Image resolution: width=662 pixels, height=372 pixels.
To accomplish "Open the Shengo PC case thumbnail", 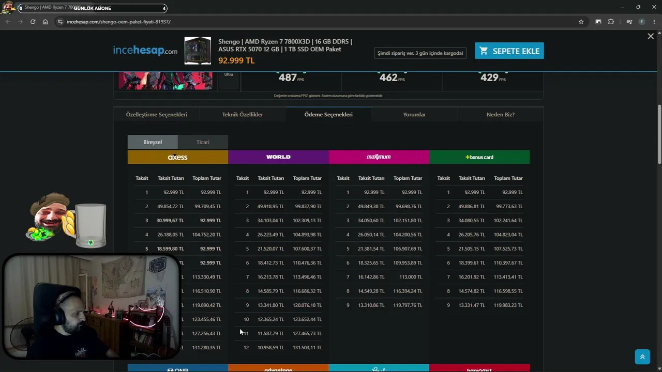I will point(198,51).
